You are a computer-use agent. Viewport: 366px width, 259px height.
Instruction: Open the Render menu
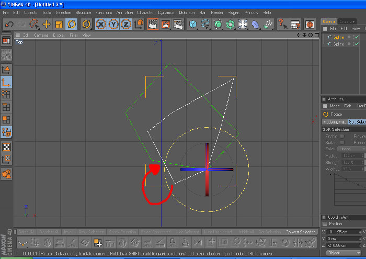217,13
